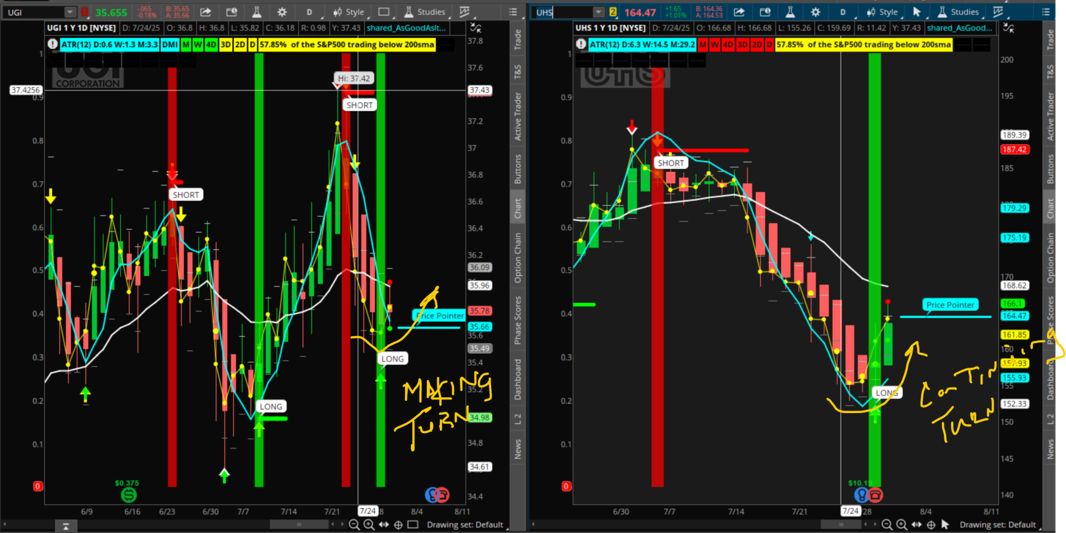This screenshot has height=533, width=1066.
Task: Click blue lightbulb icon on UGI chart
Action: point(431,495)
